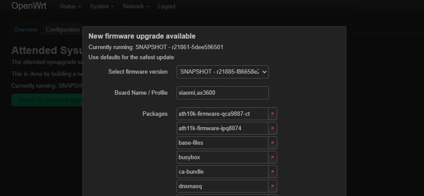Click Currently running SNAPSHOT text in dialog
This screenshot has height=196, width=424.
tap(156, 47)
